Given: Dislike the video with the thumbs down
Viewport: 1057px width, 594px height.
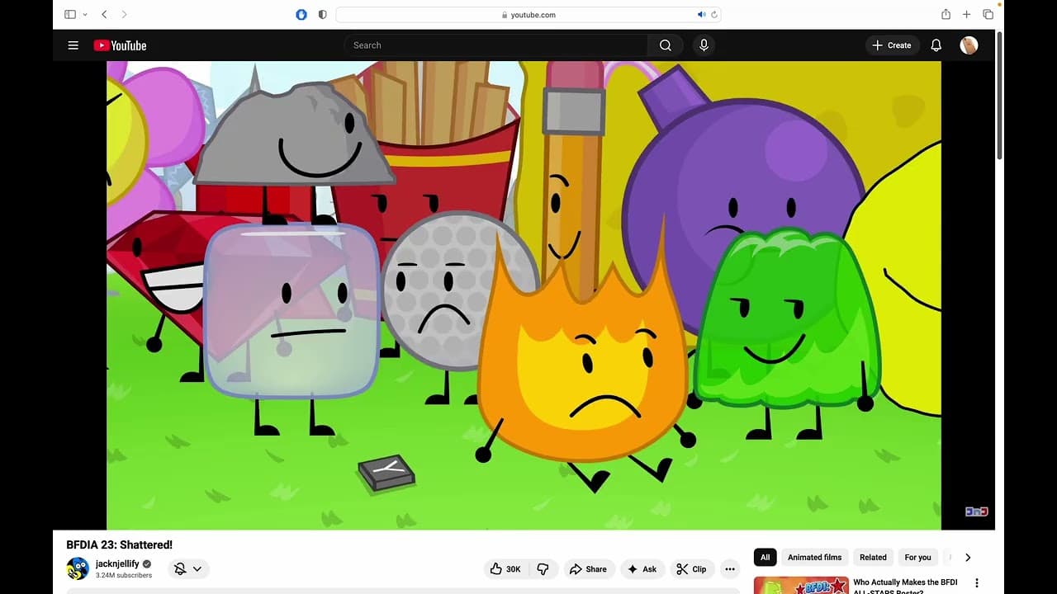Looking at the screenshot, I should coord(543,568).
